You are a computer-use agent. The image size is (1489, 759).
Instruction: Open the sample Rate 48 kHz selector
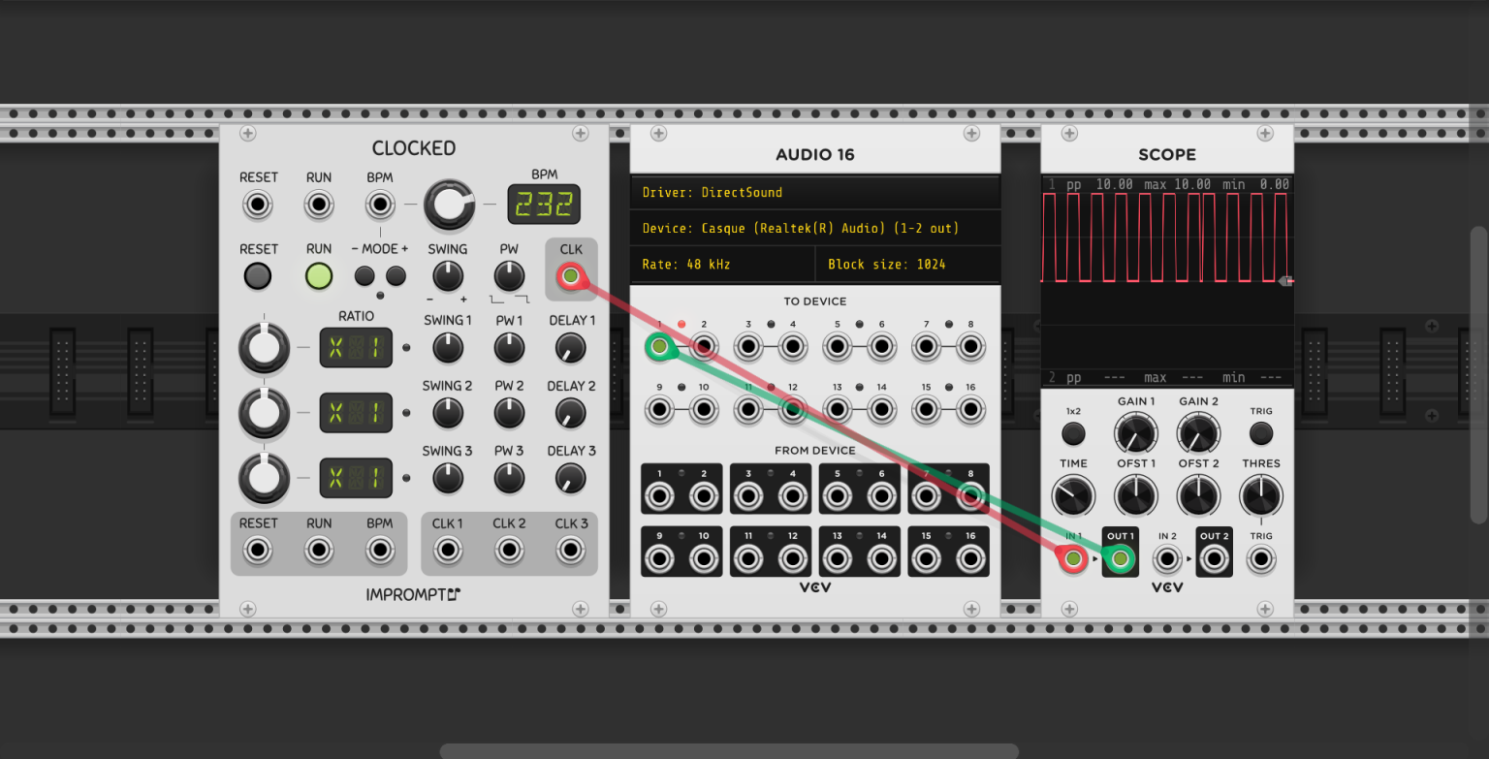[x=723, y=264]
